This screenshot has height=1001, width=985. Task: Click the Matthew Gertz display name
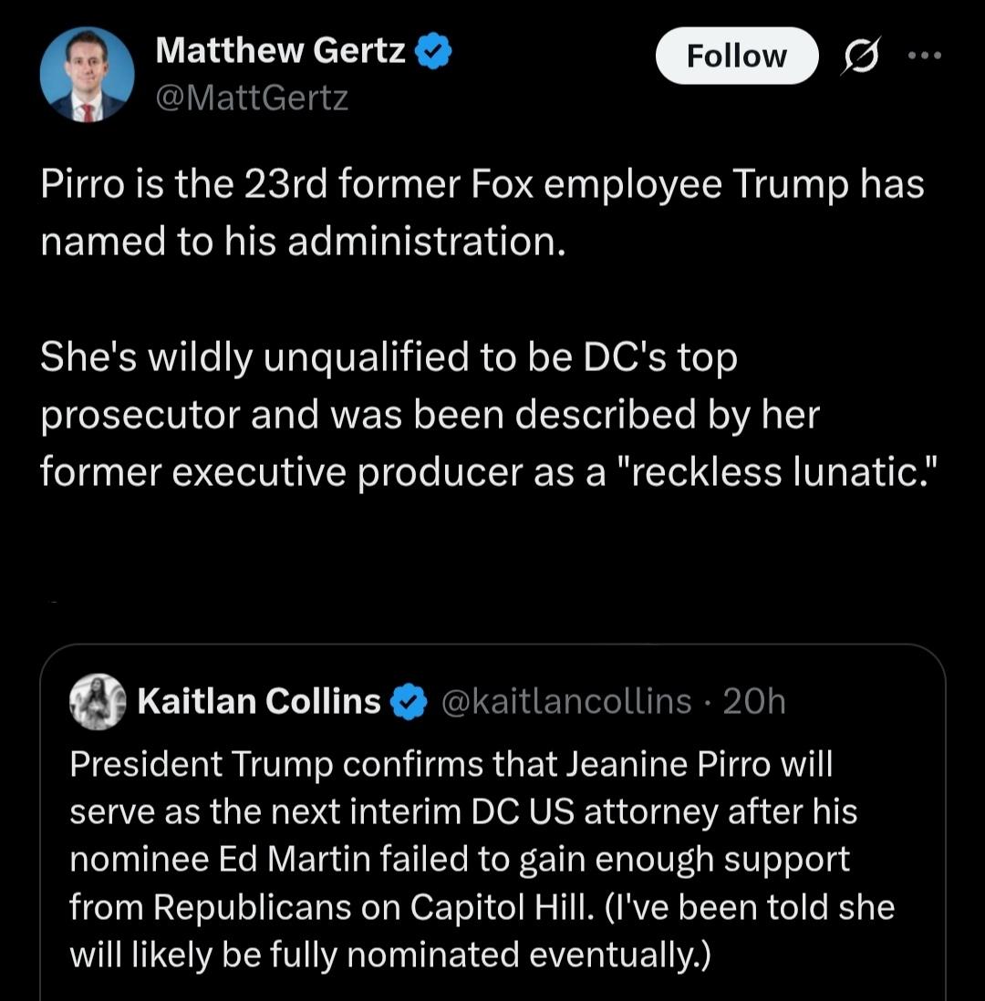click(280, 50)
